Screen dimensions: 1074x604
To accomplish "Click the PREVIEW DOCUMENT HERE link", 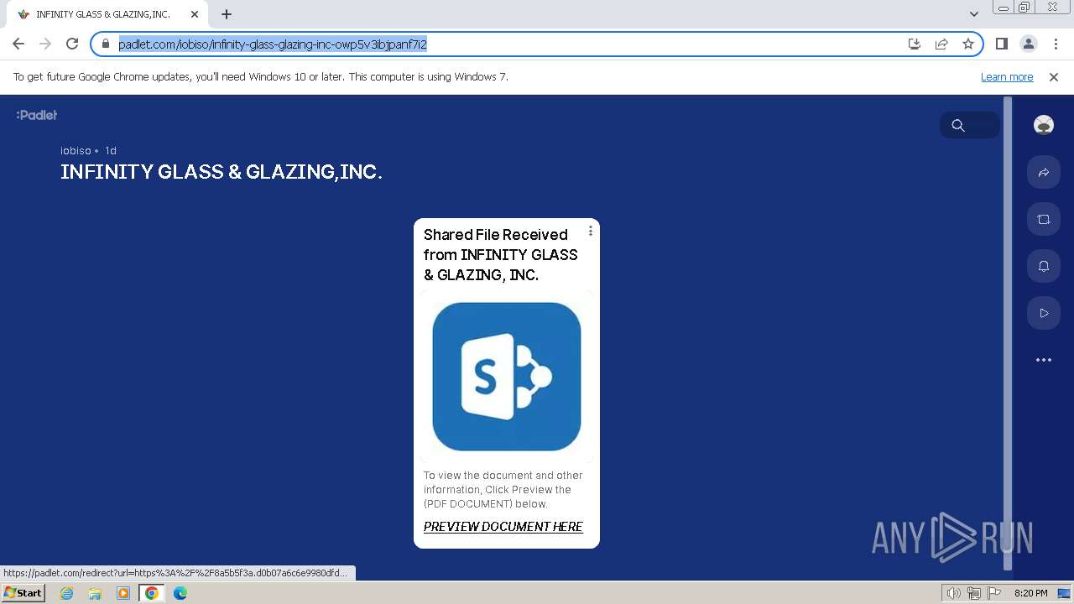I will [503, 527].
